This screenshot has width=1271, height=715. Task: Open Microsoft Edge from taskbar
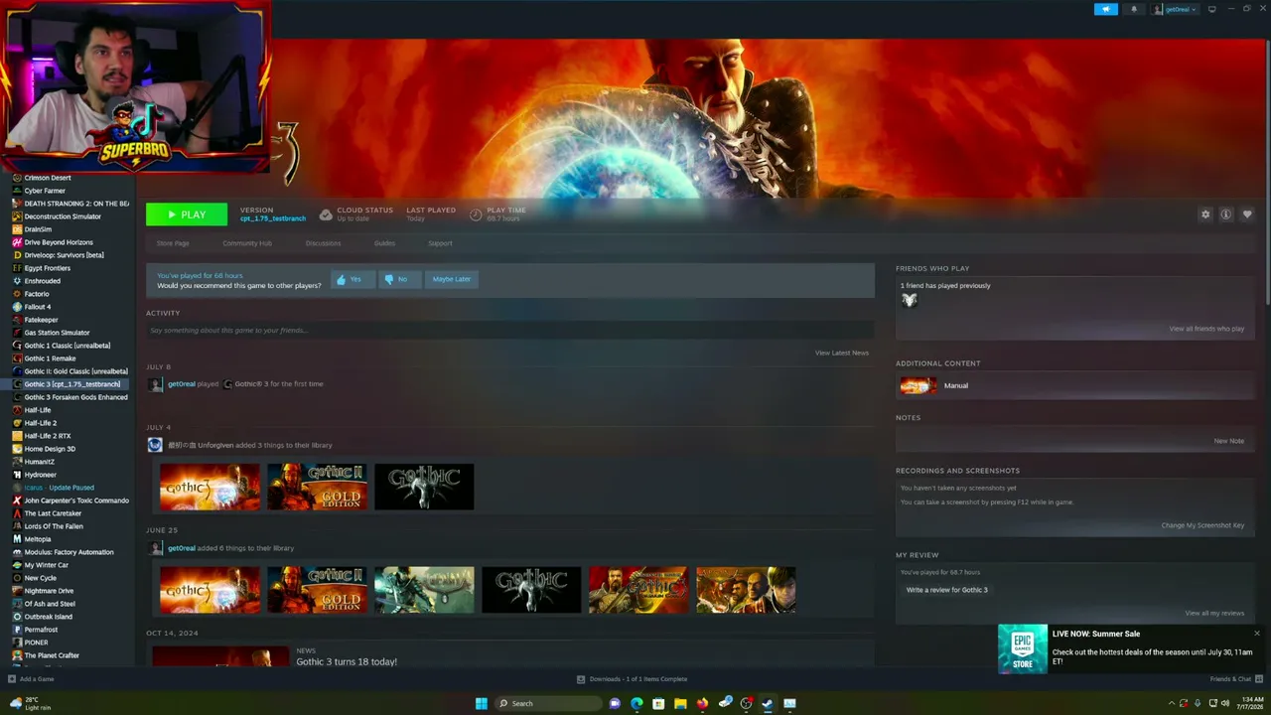pos(636,703)
